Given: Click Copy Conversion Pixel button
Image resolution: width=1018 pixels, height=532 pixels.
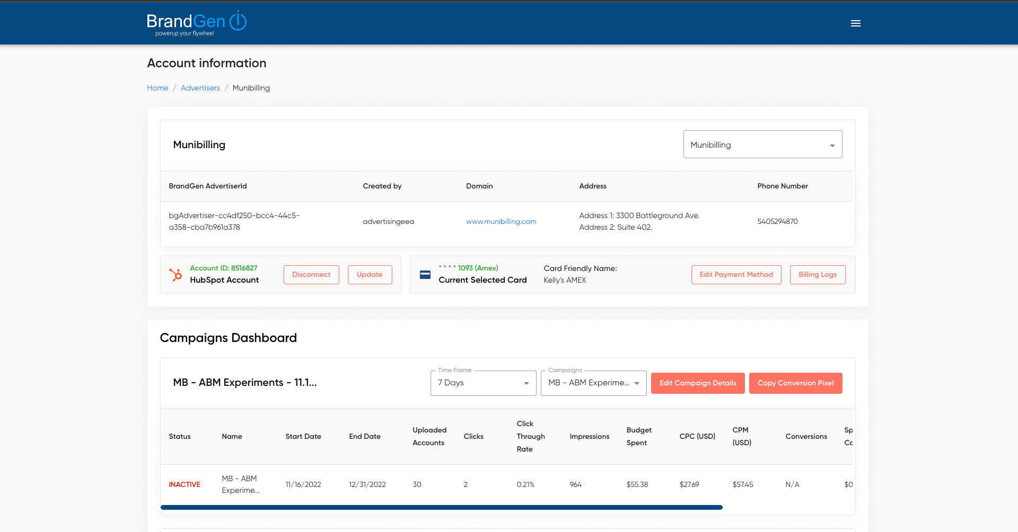Looking at the screenshot, I should coord(795,383).
